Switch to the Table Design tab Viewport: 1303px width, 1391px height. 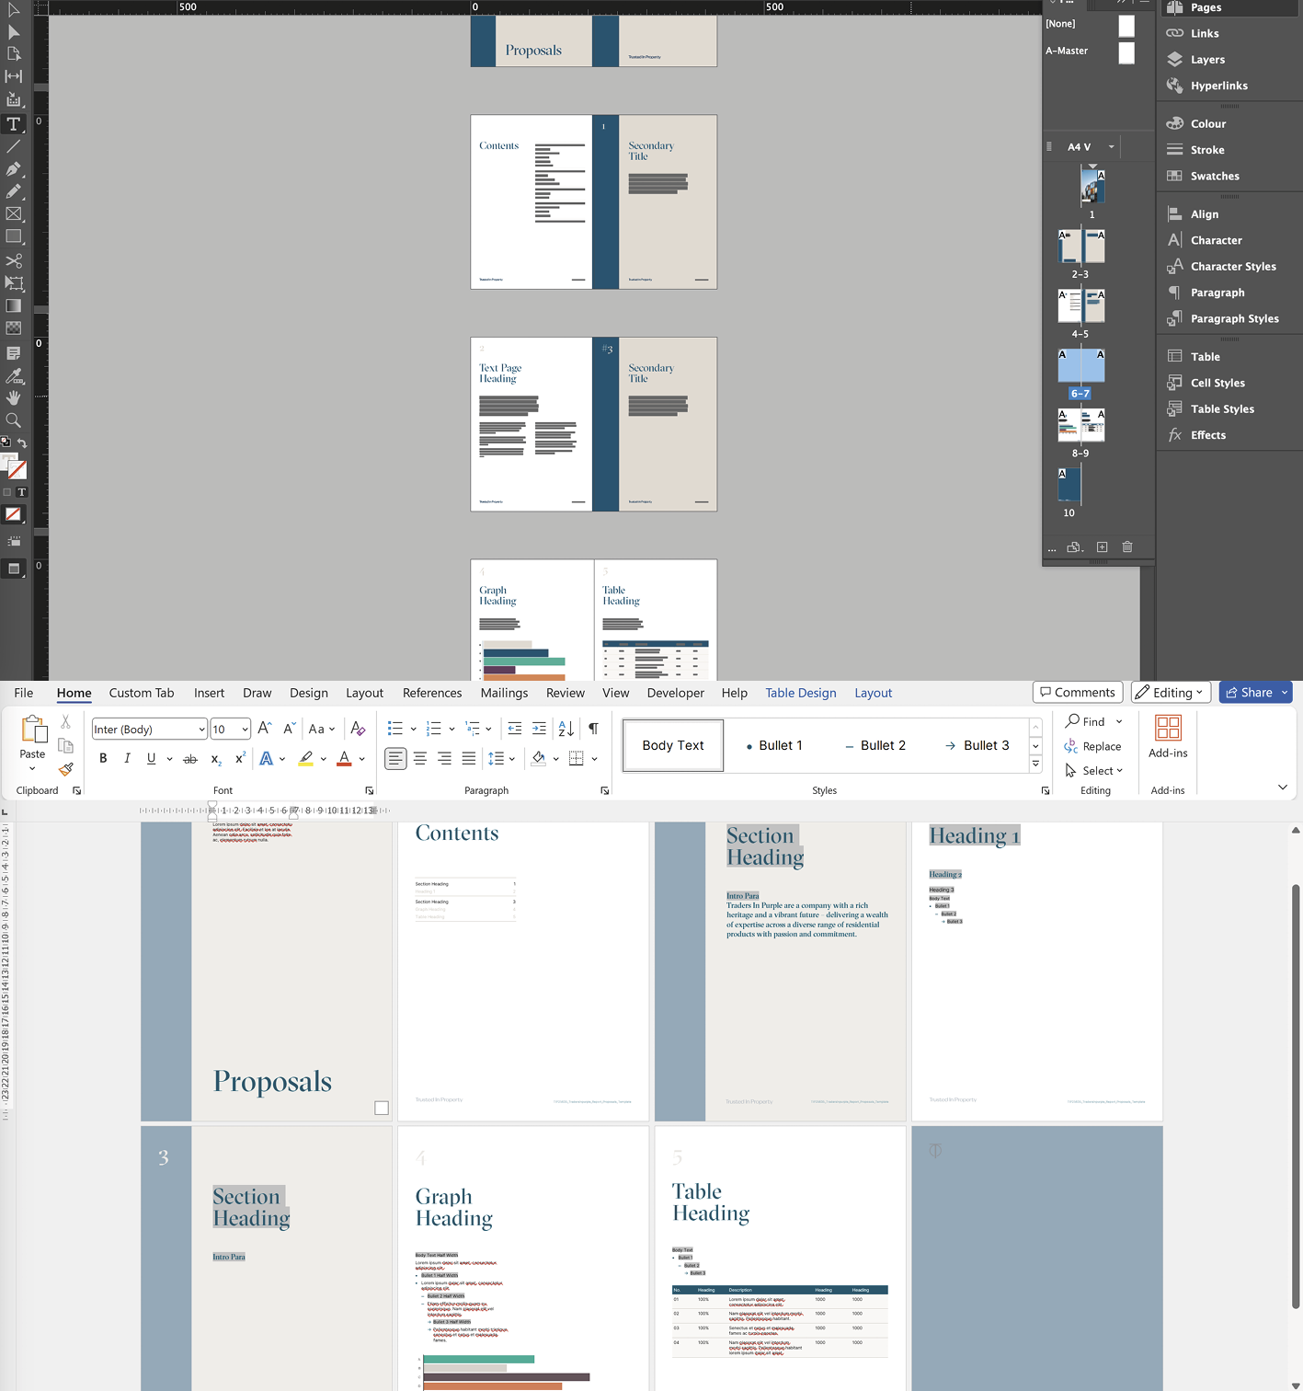(801, 693)
